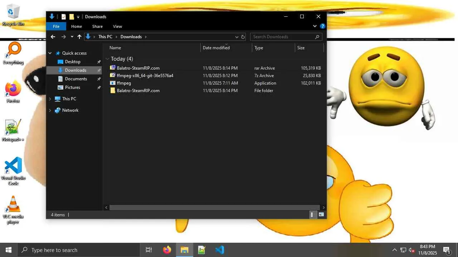This screenshot has height=257, width=458.
Task: Click the Back navigation arrow
Action: [53, 37]
